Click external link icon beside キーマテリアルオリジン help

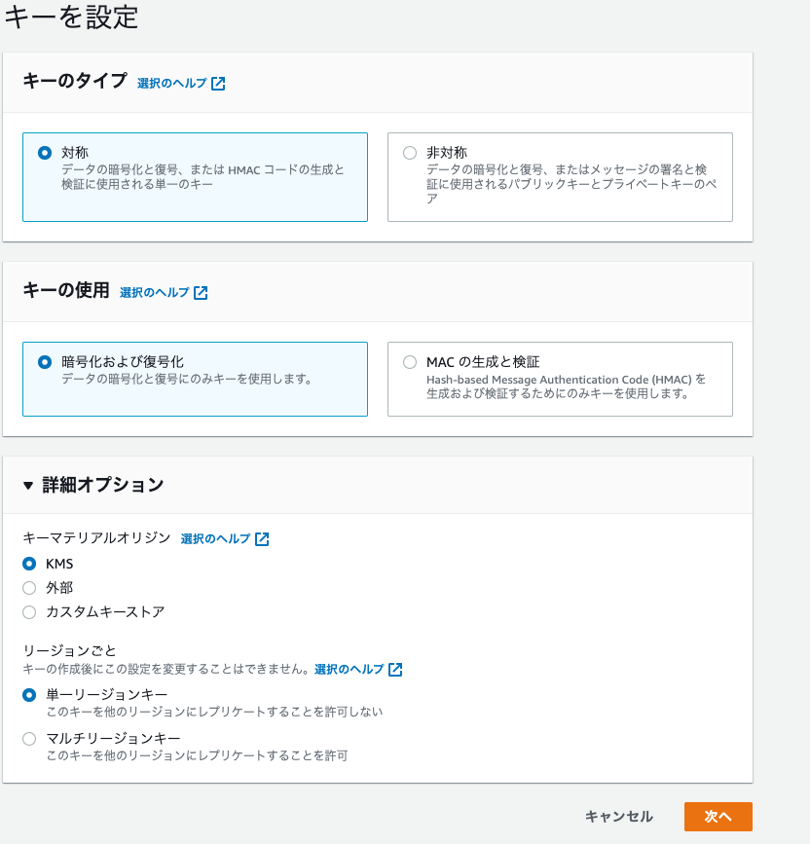[262, 539]
